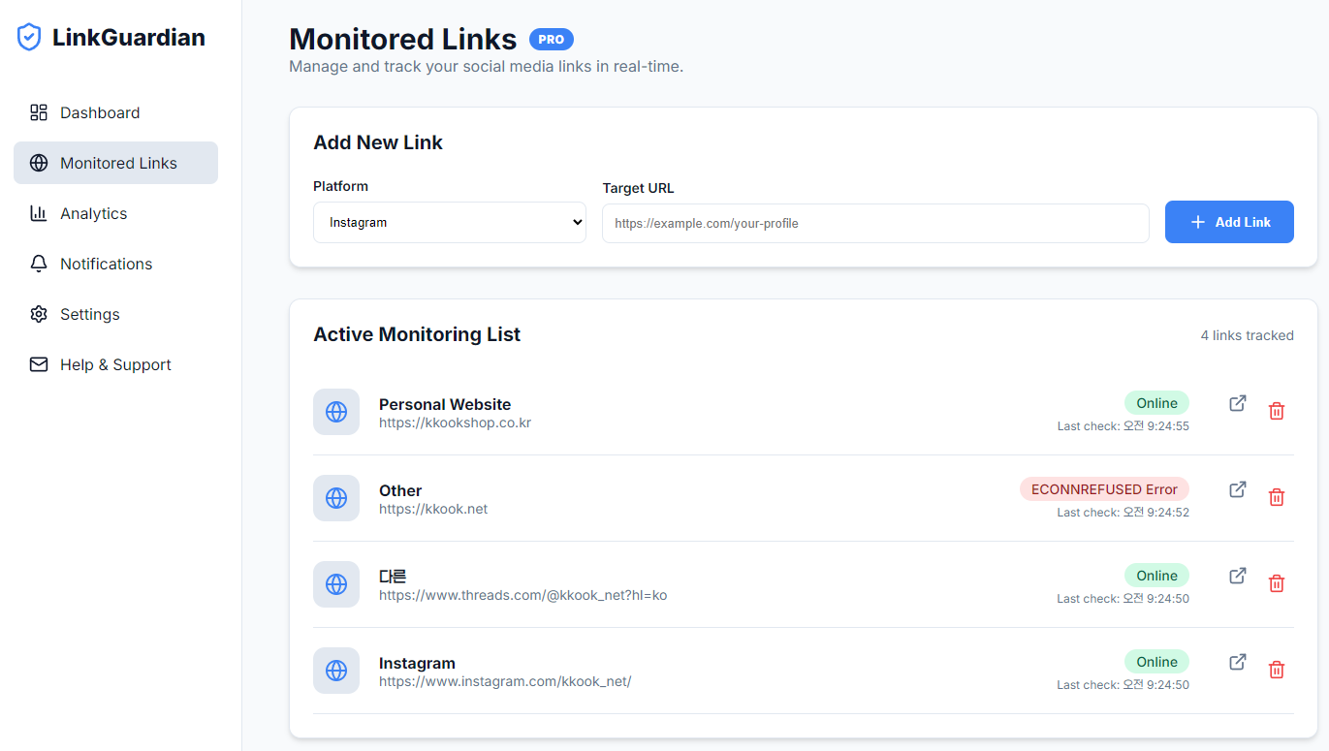Click the ECONNREFUSED Error status badge

[1104, 488]
